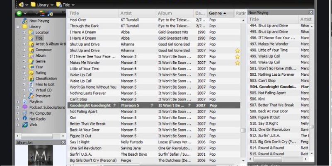
Task: Open the Library breadcrumb dropdown arrow
Action: point(52,5)
